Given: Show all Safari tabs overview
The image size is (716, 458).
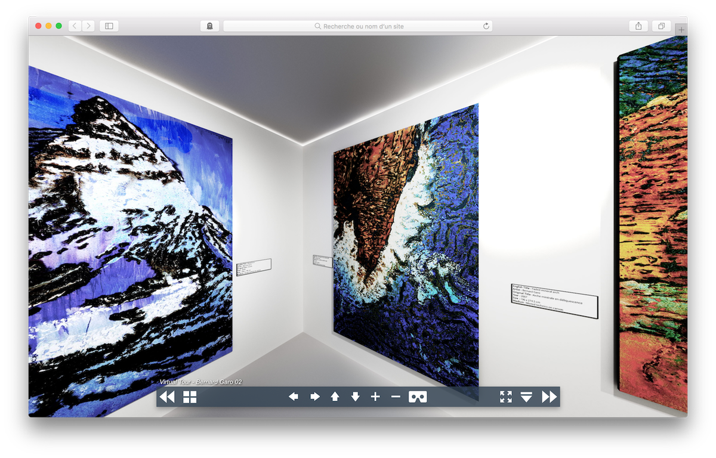Looking at the screenshot, I should coord(662,26).
